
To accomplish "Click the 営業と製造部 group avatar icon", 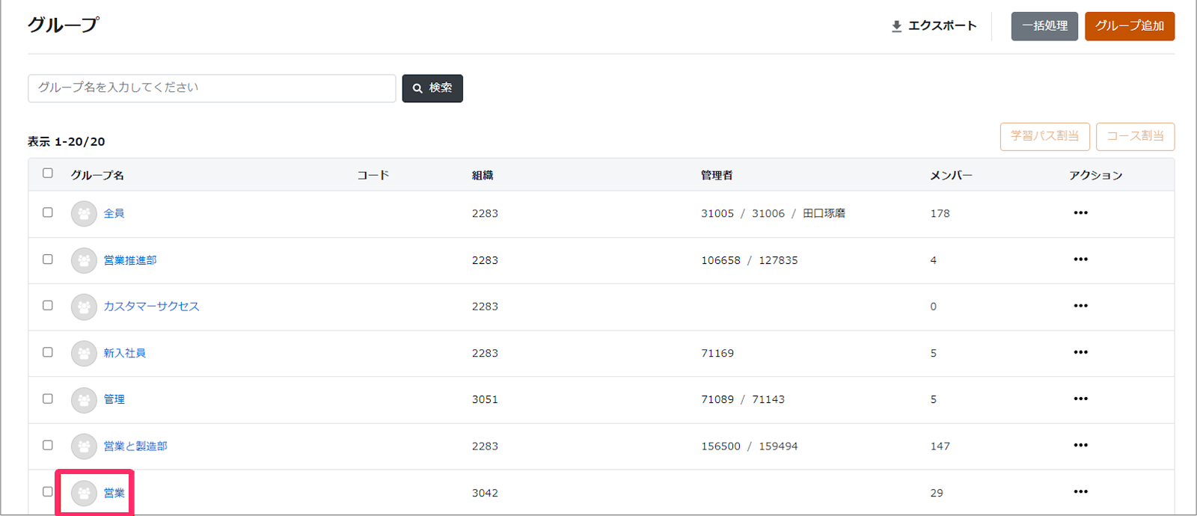I will point(84,446).
